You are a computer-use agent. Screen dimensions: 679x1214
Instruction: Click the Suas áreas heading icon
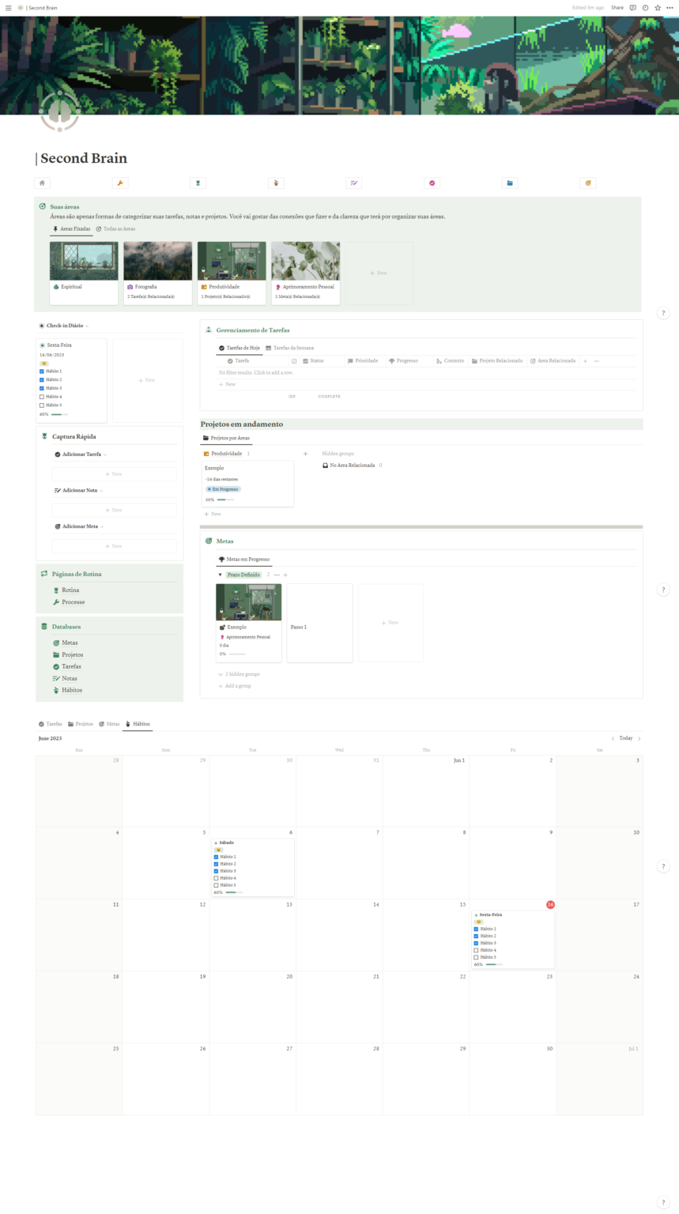pos(42,206)
